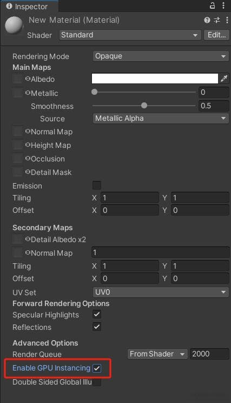Disable the Enable GPU Instancing checkbox
Image resolution: width=231 pixels, height=403 pixels.
tap(97, 368)
